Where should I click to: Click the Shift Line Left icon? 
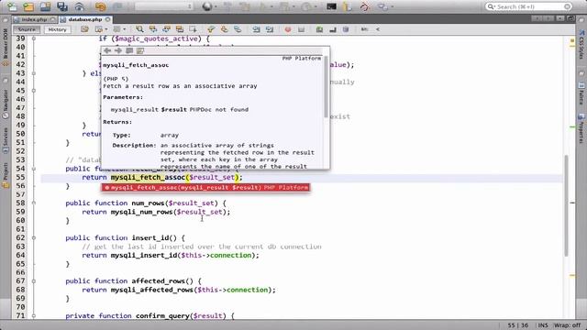click(256, 29)
